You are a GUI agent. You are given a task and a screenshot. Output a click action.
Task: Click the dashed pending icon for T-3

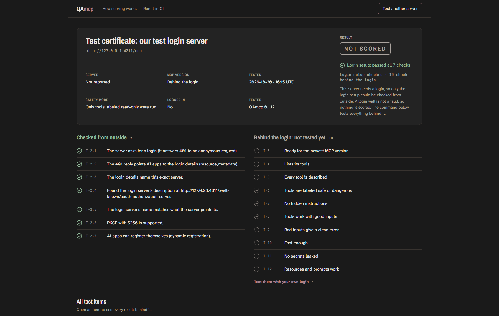pos(257,151)
